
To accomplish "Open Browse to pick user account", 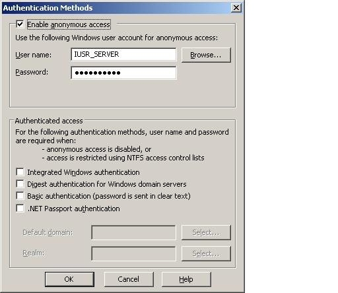I will click(206, 55).
